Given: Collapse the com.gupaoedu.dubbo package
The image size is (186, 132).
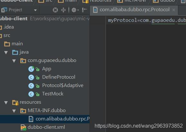Looking at the screenshot, I should 14,61.
